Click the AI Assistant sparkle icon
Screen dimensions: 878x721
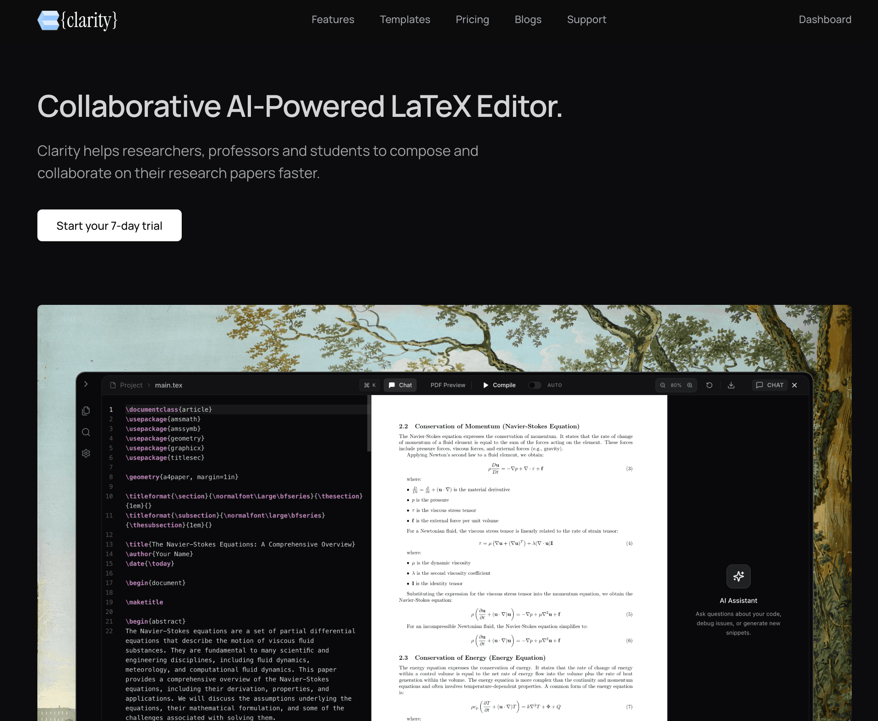pos(738,576)
